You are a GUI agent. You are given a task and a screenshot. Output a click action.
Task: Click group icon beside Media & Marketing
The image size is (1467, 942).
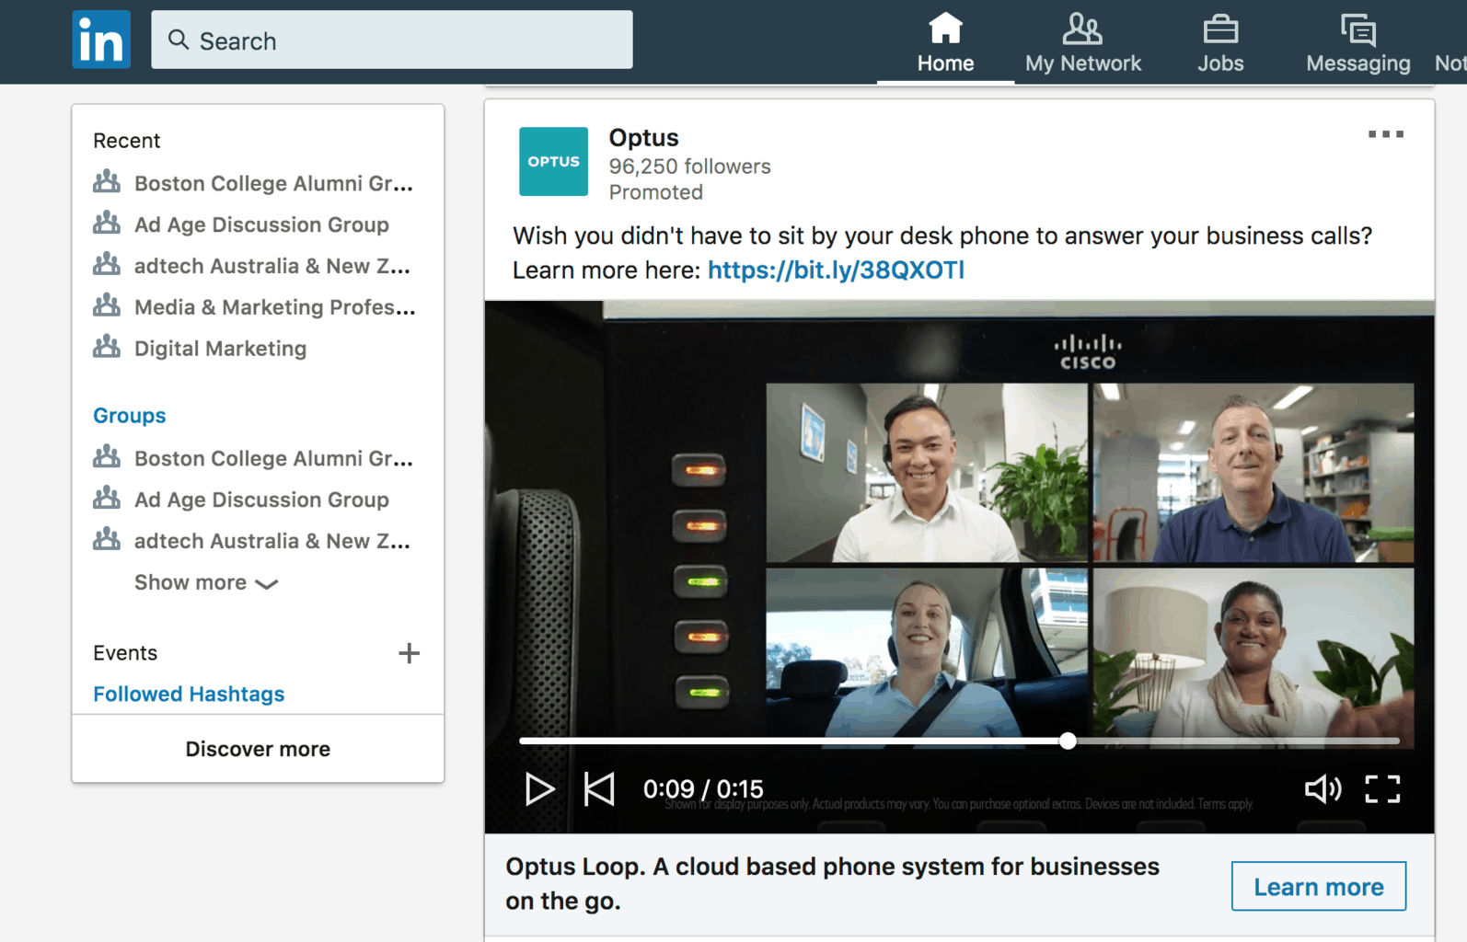[107, 305]
